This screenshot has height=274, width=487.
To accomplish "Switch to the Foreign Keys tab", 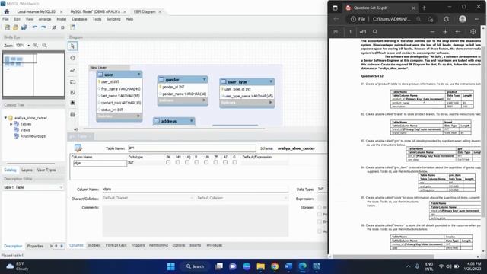I will coord(116,245).
